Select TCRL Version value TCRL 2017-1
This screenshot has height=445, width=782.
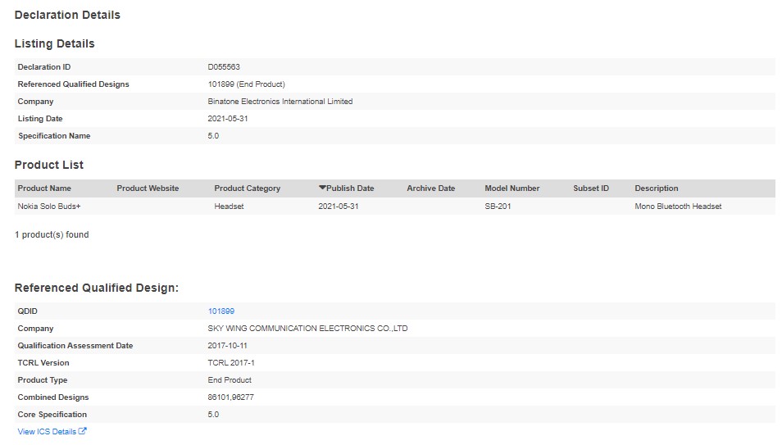point(231,363)
